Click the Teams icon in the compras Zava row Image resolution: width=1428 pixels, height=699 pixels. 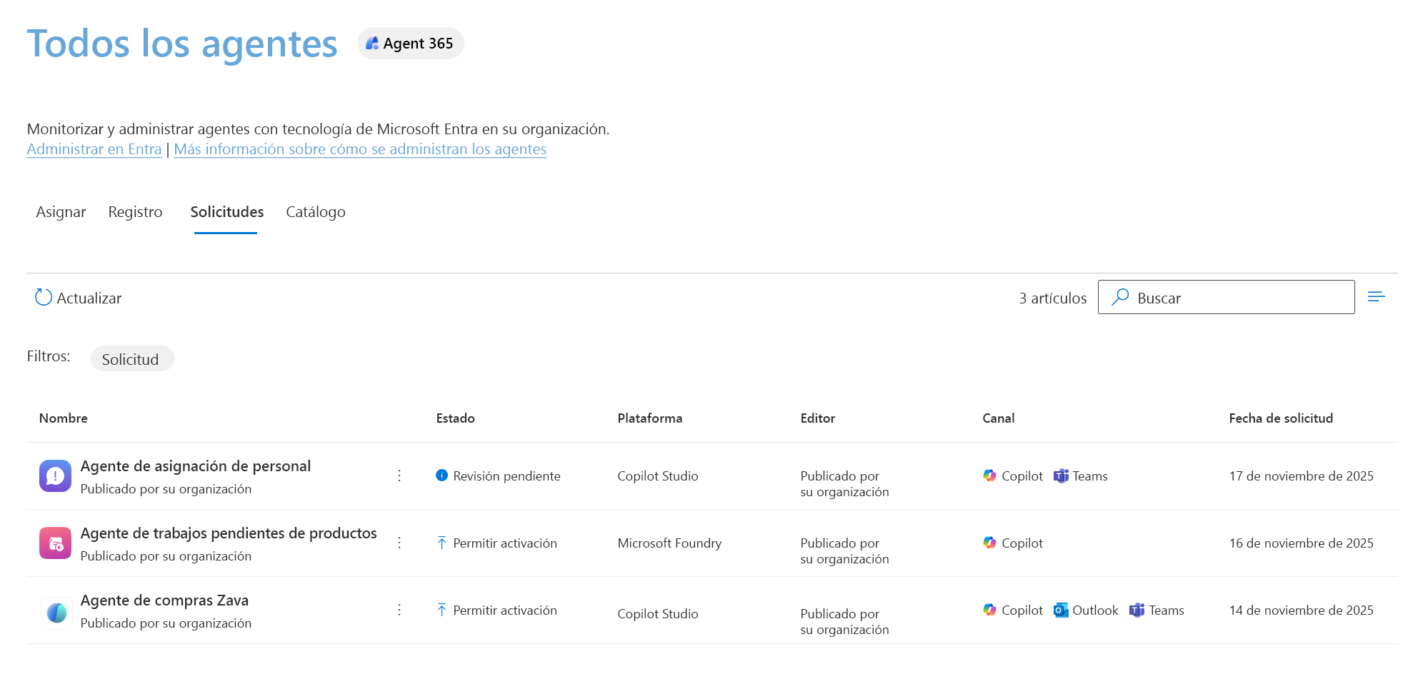1137,610
